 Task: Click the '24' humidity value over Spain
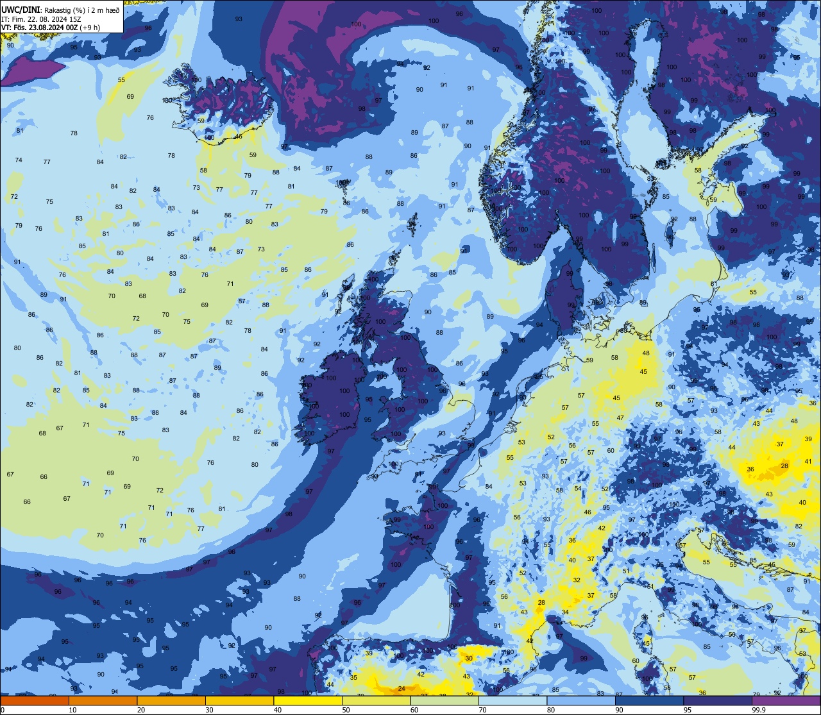(x=402, y=689)
